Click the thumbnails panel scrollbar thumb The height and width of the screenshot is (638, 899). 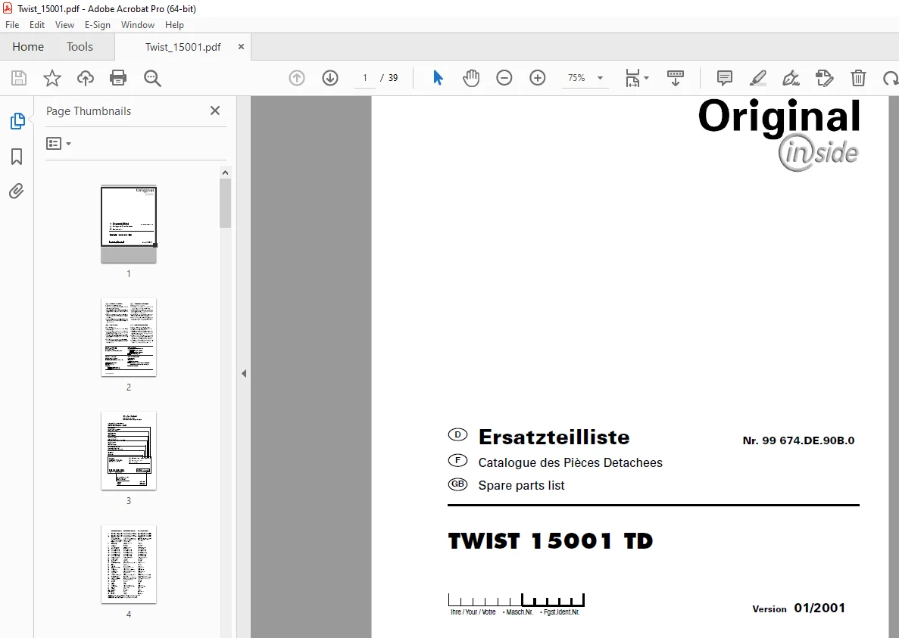(x=226, y=204)
